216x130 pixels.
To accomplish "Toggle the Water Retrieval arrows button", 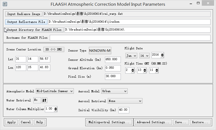I will tap(45, 100).
